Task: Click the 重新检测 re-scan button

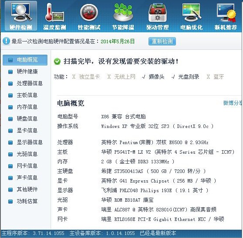Action: pos(162,41)
